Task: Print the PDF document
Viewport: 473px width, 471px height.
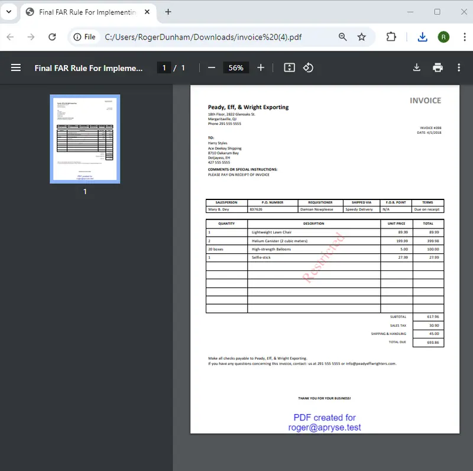Action: [438, 67]
